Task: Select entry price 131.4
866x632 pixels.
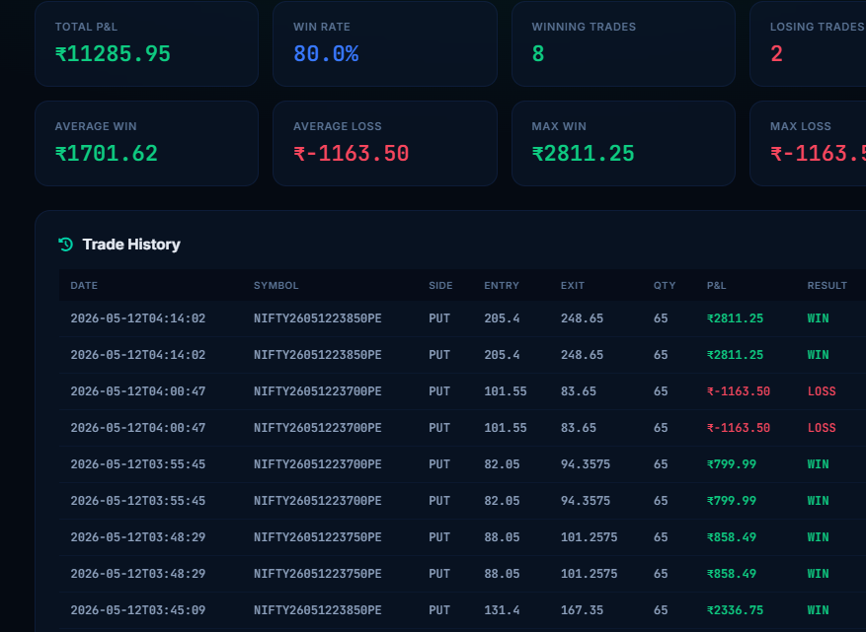Action: click(x=502, y=610)
